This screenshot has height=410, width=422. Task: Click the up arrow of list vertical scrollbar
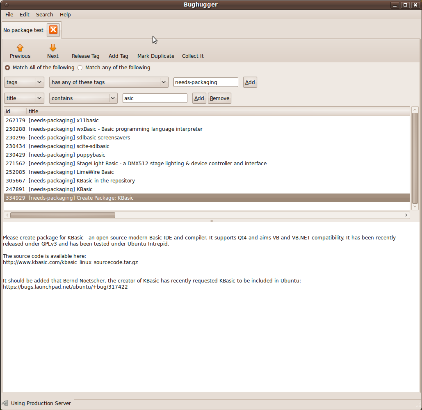coord(415,109)
